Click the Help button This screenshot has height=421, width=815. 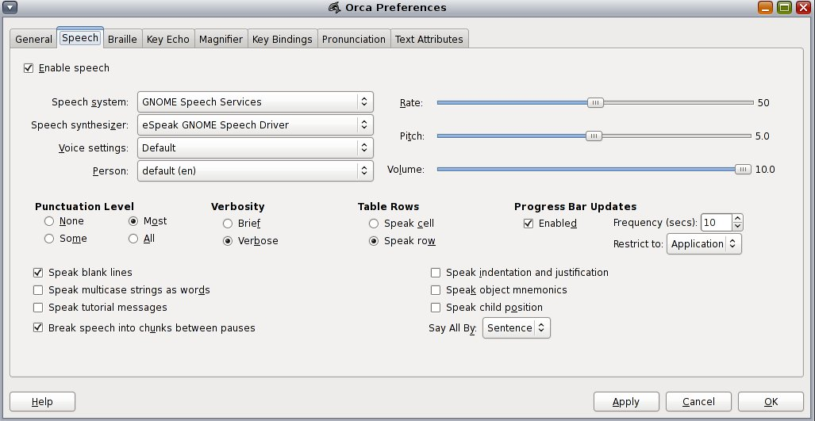(42, 402)
